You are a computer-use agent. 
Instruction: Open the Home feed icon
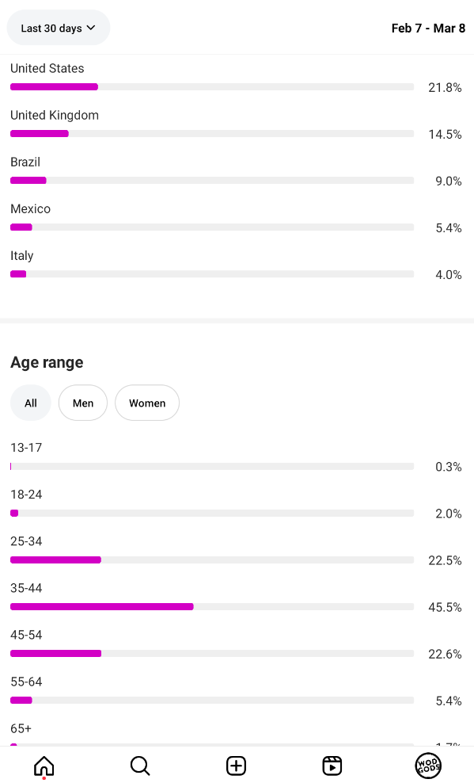44,766
